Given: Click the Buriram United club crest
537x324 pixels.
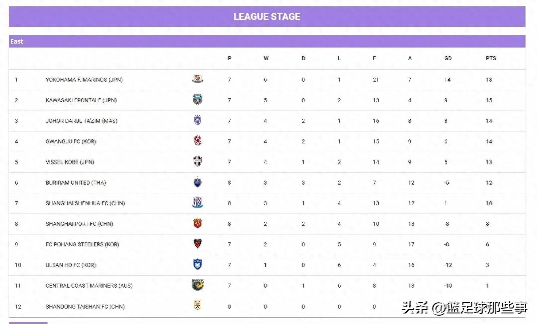Looking at the screenshot, I should click(x=198, y=182).
